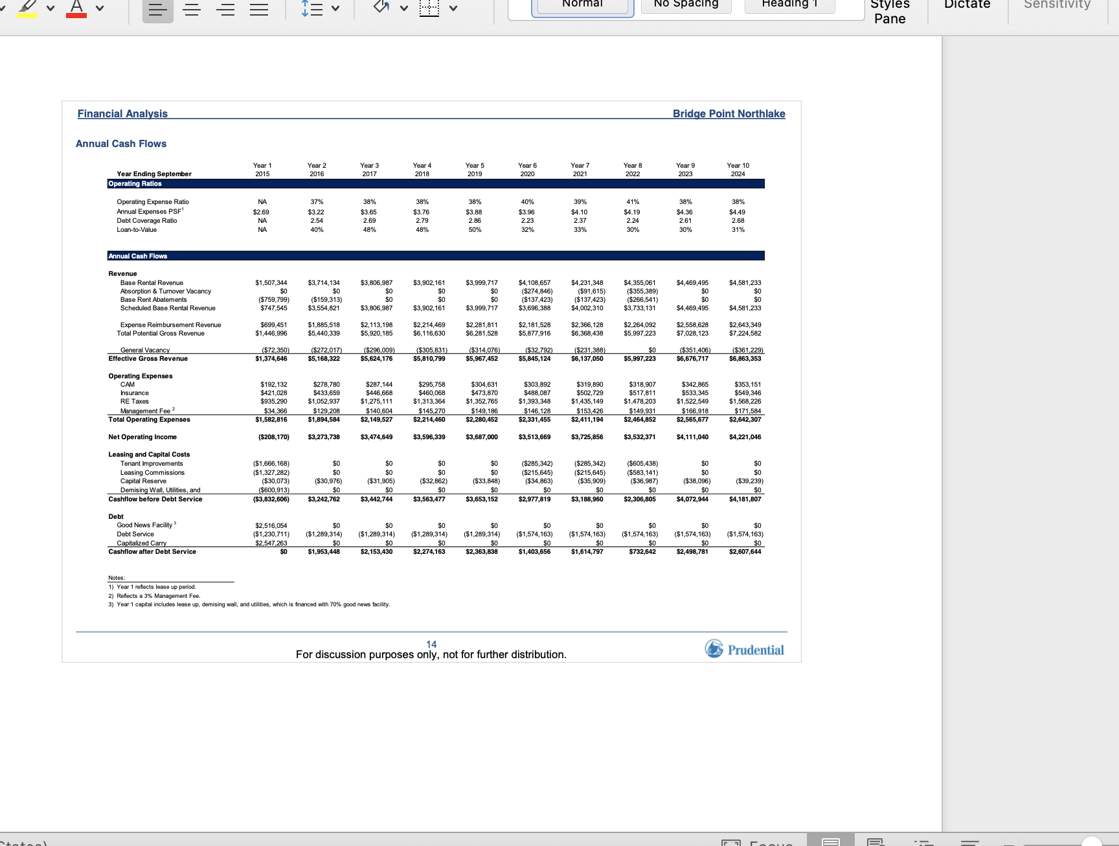Toggle left alignment off
This screenshot has width=1119, height=846.
(158, 9)
